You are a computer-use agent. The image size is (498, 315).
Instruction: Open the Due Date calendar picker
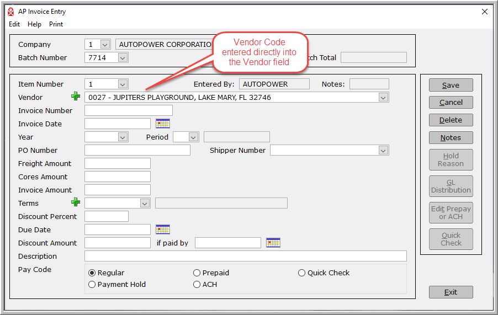[163, 229]
